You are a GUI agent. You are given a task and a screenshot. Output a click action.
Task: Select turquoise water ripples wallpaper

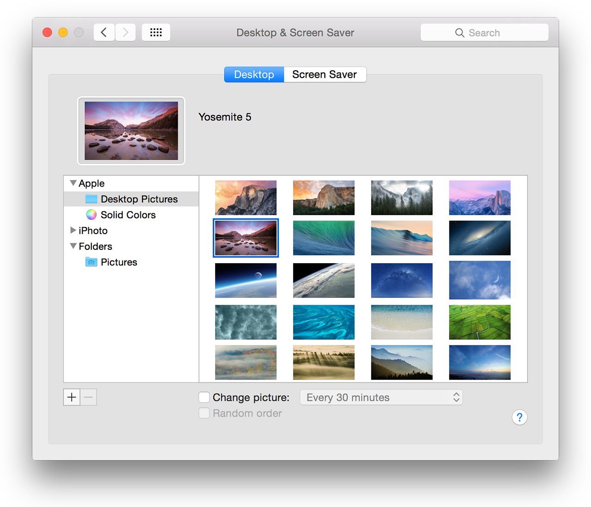point(324,322)
